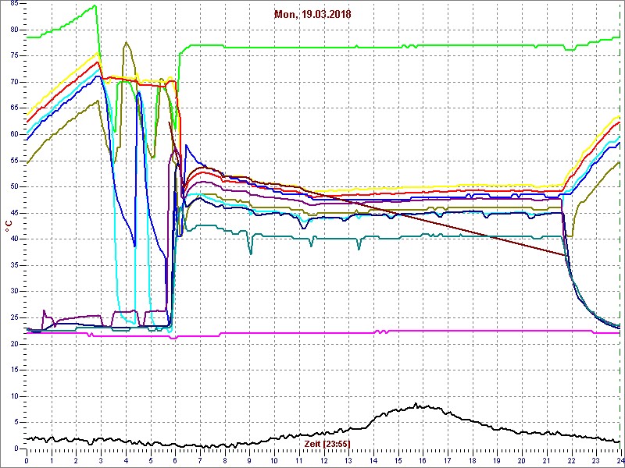Select the 25 label on the temperature axis
The image size is (625, 468).
coord(14,317)
